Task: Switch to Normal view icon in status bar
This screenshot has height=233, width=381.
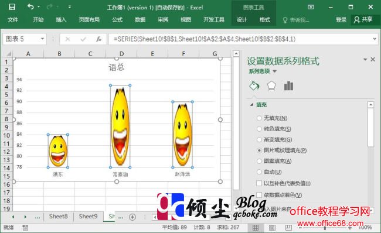Action: [256, 227]
